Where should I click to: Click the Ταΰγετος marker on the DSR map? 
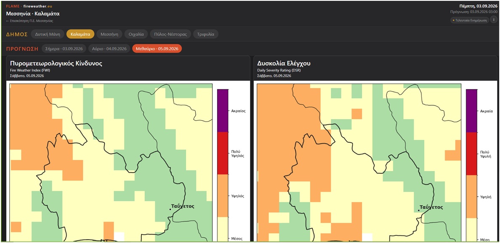(419, 210)
